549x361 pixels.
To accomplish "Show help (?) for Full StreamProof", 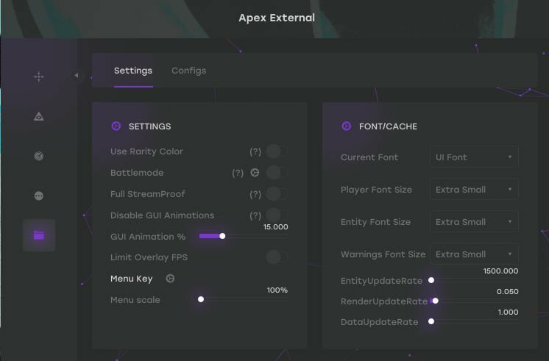I will [255, 194].
